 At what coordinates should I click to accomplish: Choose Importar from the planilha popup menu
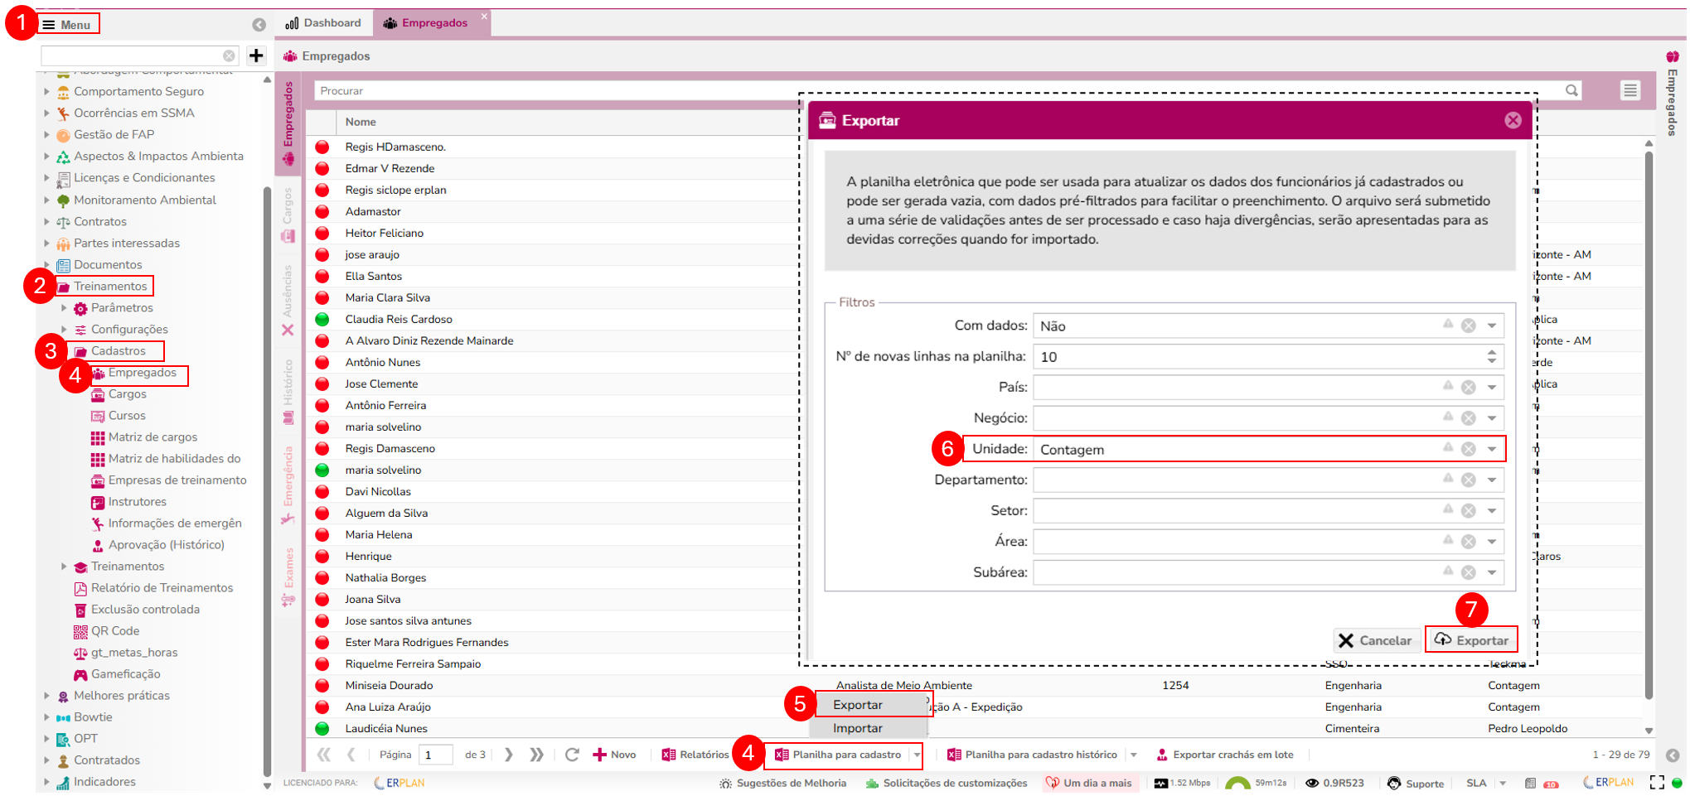868,728
